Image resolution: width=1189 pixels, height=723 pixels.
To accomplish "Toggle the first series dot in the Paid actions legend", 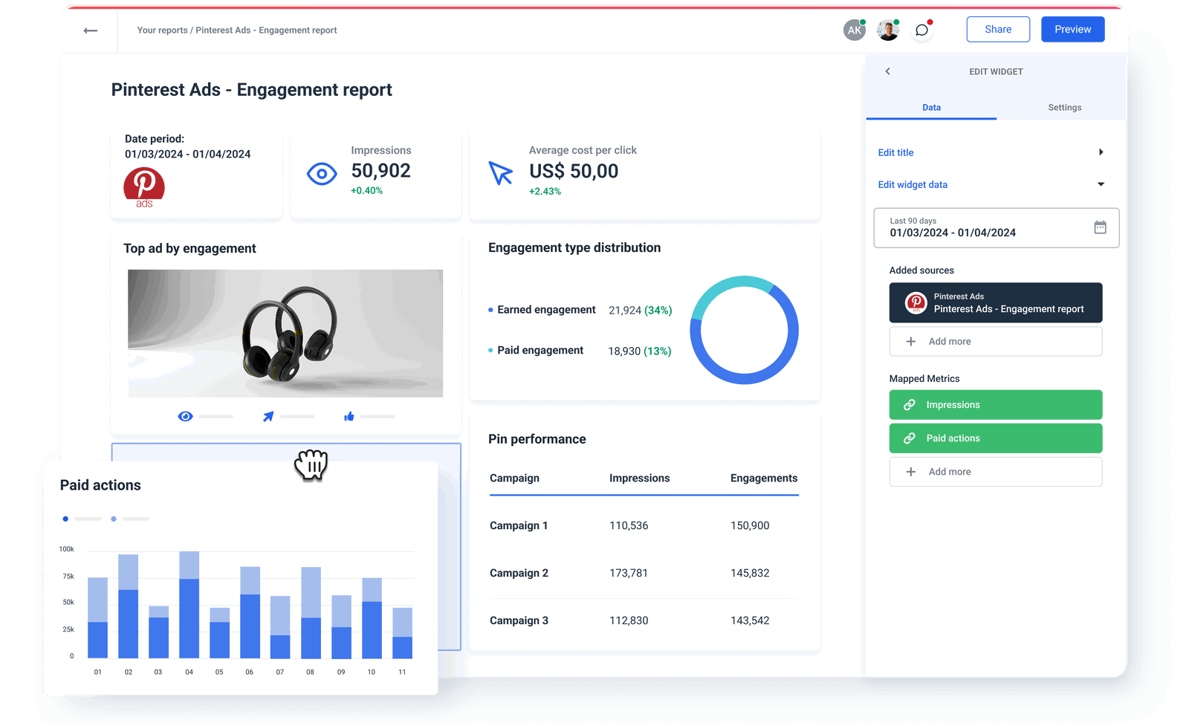I will 65,519.
